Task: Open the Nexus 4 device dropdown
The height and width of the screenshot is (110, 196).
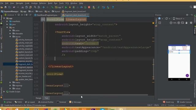Action: pyautogui.click(x=179, y=19)
